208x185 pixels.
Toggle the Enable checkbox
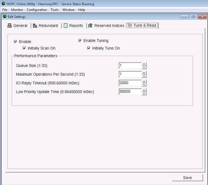coord(16,42)
